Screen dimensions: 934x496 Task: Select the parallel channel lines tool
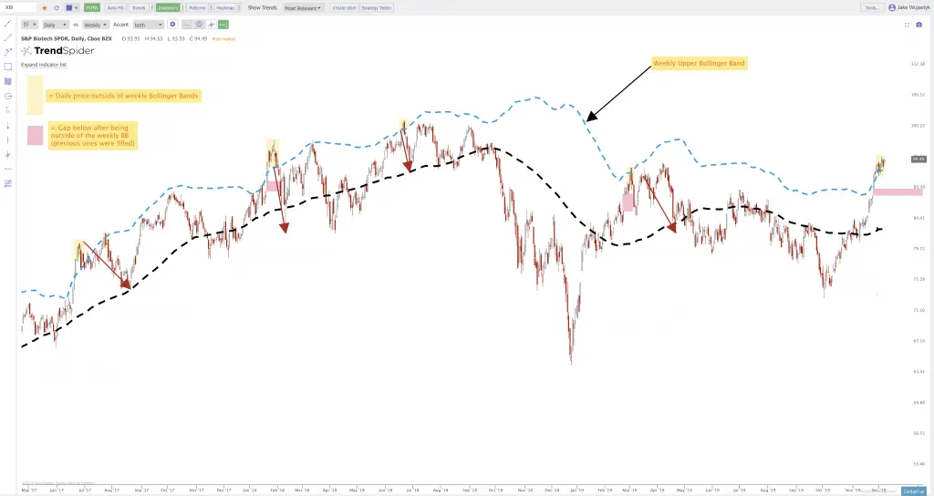click(7, 183)
